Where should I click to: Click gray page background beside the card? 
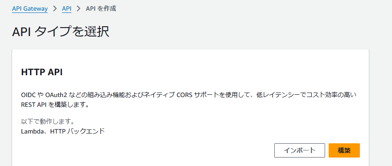380,100
